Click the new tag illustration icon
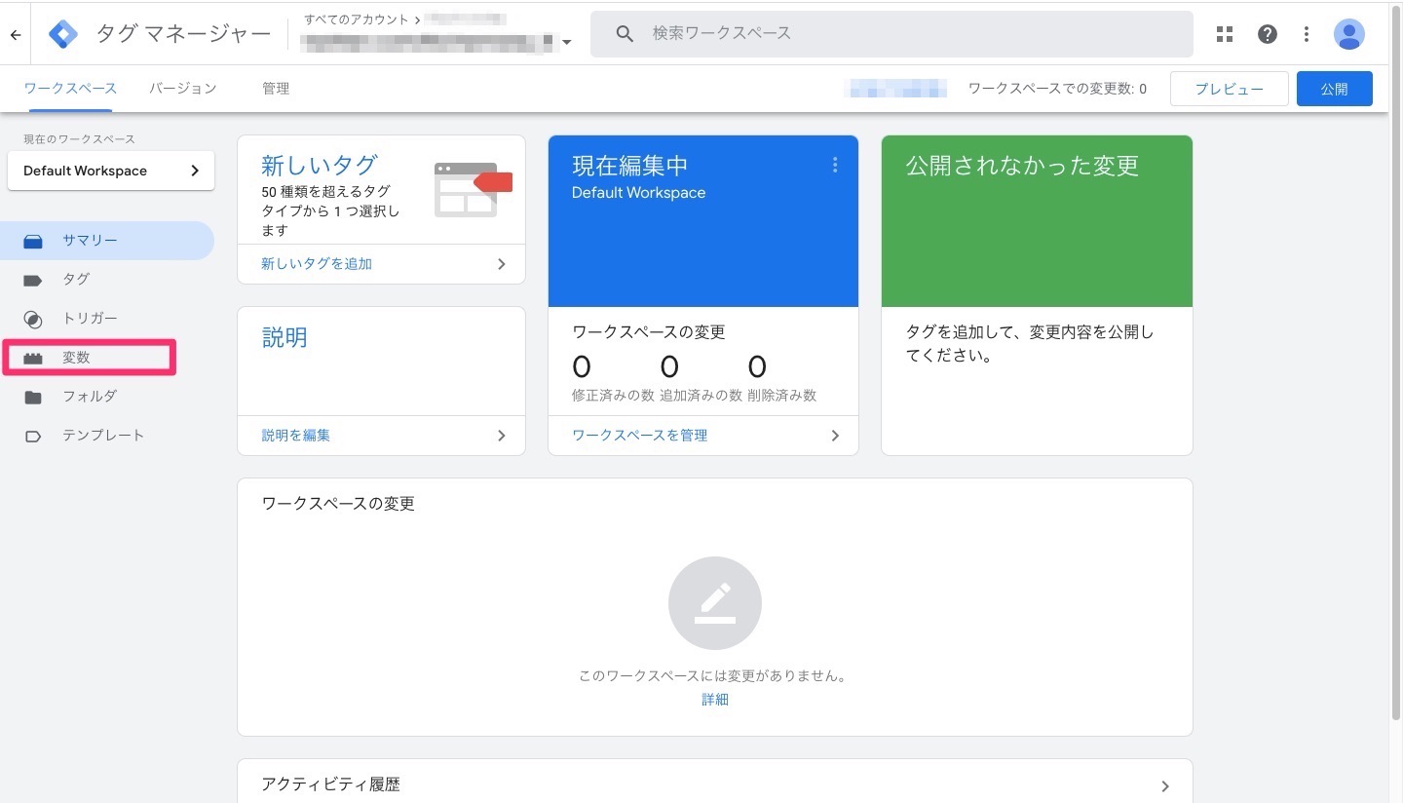 (473, 189)
